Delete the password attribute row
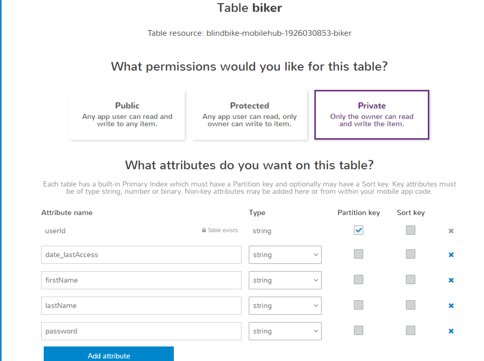484x361 pixels. point(451,331)
